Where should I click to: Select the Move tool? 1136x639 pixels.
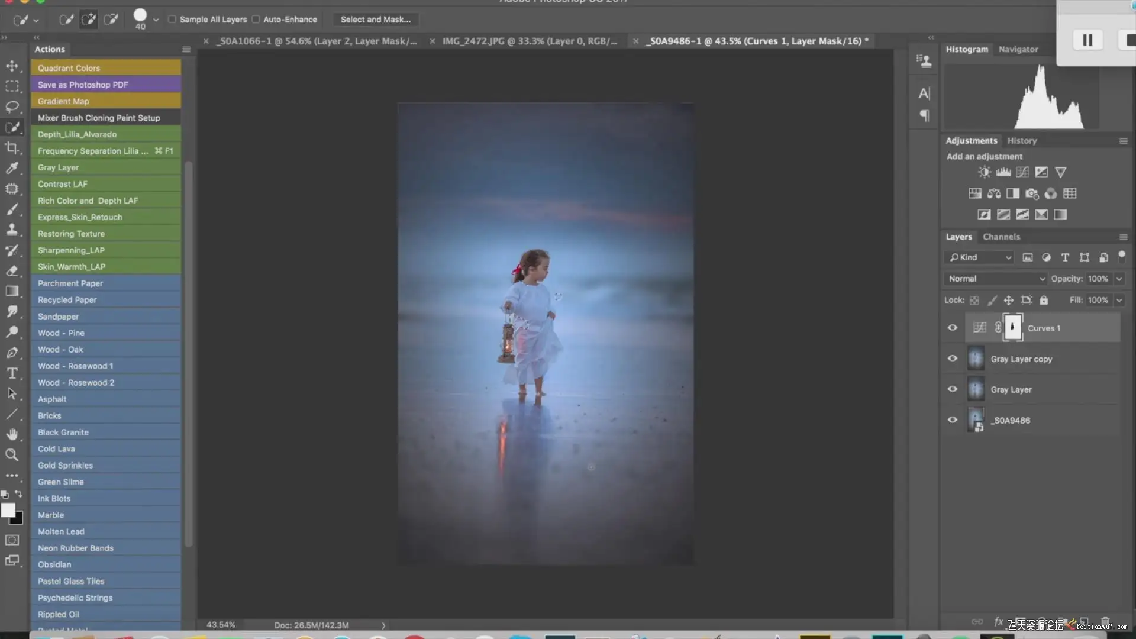click(12, 66)
